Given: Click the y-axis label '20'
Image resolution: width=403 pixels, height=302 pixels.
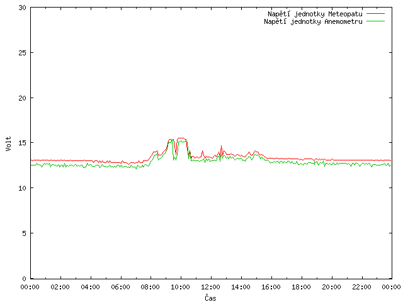Looking at the screenshot, I should (x=23, y=98).
